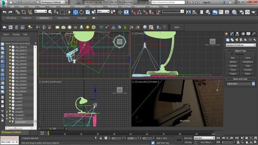Click the Teapot primitive button

[233, 74]
